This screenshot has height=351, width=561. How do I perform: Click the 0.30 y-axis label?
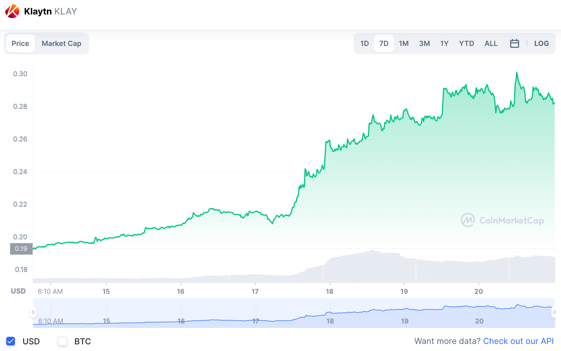coord(20,74)
